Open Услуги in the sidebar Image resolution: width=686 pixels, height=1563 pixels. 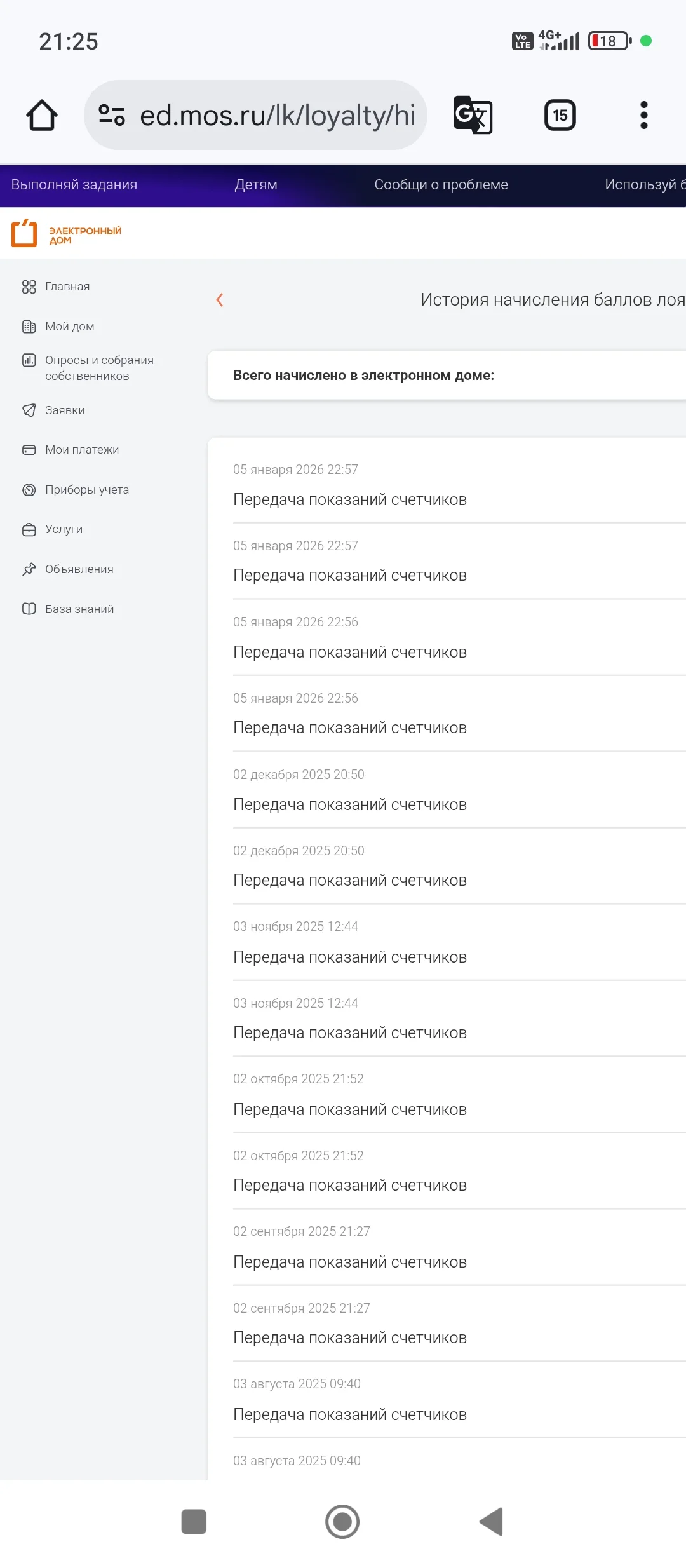(x=52, y=529)
